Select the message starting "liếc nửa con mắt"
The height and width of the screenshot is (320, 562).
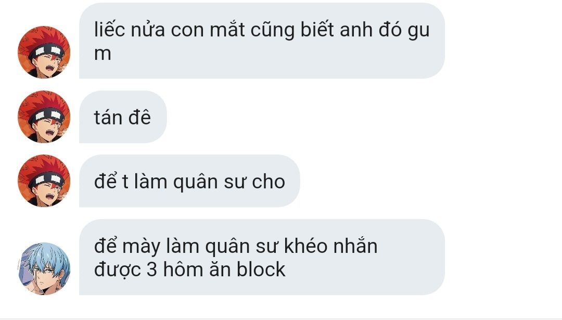[x=262, y=41]
